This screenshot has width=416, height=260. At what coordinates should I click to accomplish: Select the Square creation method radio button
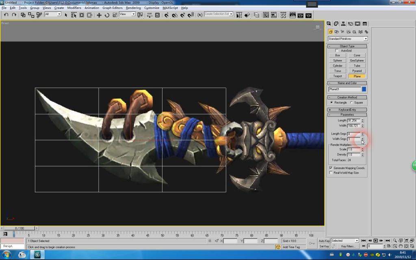point(351,103)
